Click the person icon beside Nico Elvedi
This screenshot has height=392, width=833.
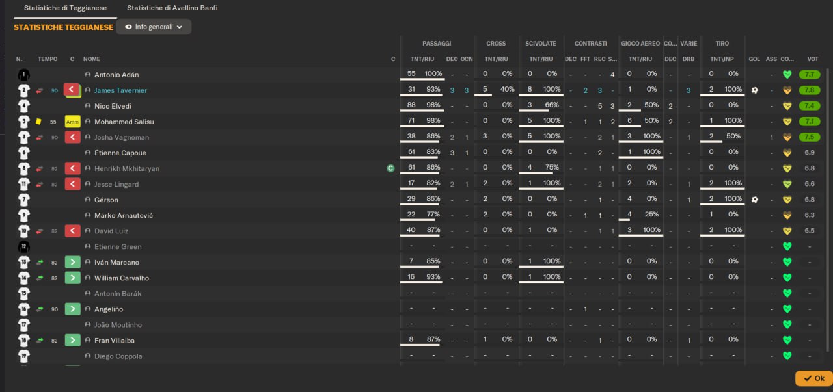pos(88,106)
